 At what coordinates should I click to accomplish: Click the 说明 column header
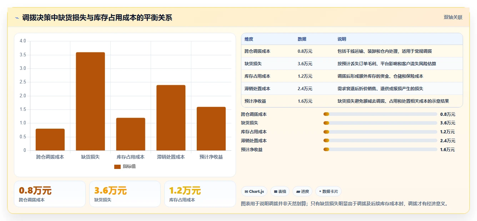(x=342, y=39)
